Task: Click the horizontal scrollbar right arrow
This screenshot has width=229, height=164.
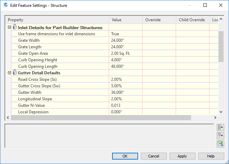Action: (215, 117)
